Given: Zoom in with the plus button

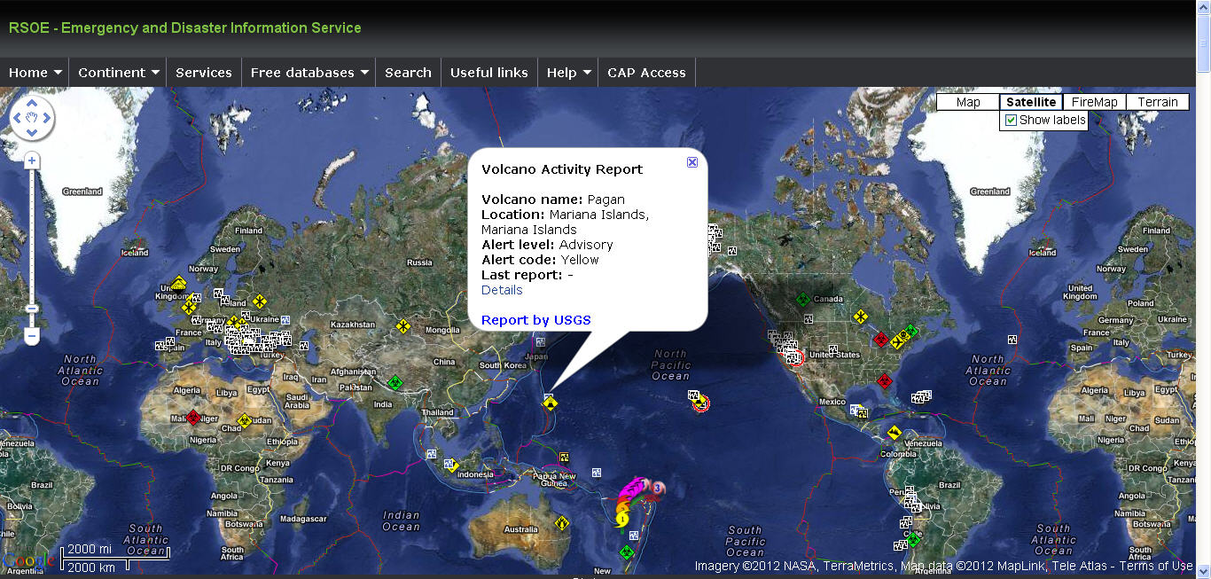Looking at the screenshot, I should (x=32, y=160).
